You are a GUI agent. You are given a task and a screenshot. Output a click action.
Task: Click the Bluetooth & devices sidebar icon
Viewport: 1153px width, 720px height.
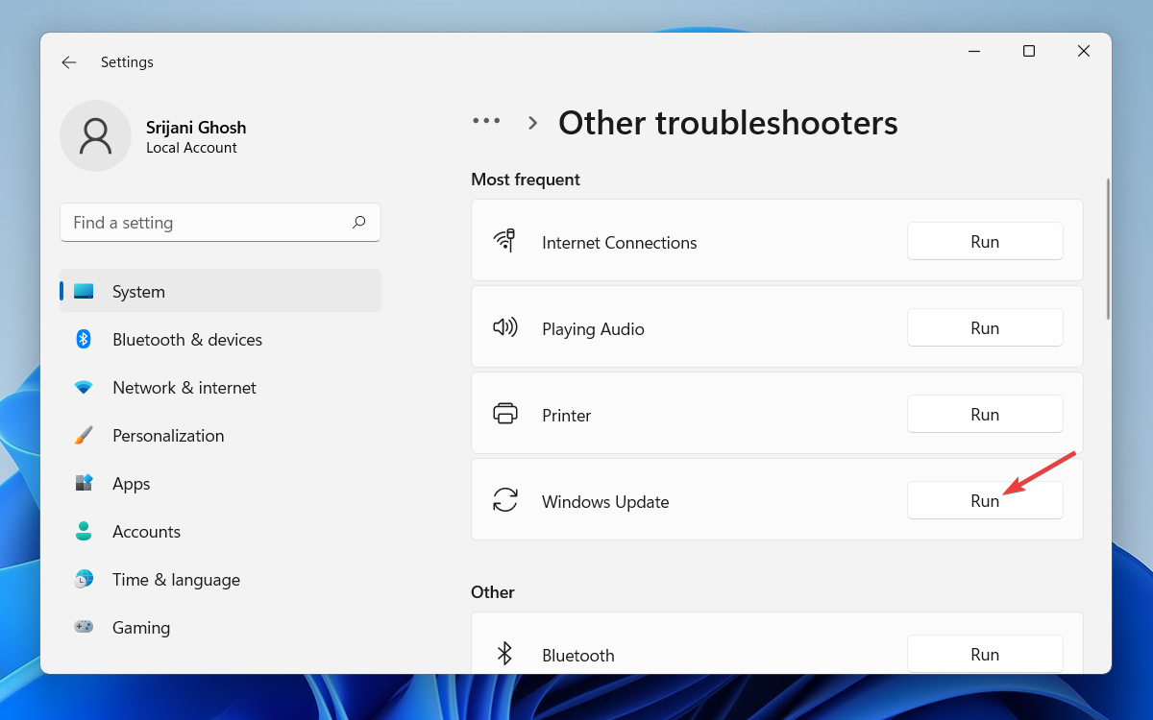84,340
